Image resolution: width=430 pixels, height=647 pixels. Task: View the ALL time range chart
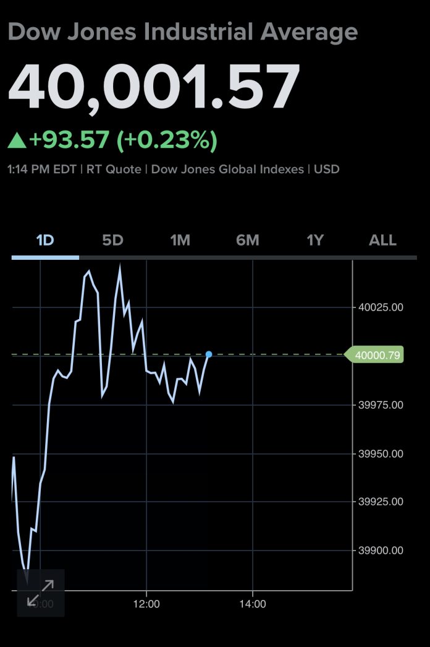click(x=382, y=240)
